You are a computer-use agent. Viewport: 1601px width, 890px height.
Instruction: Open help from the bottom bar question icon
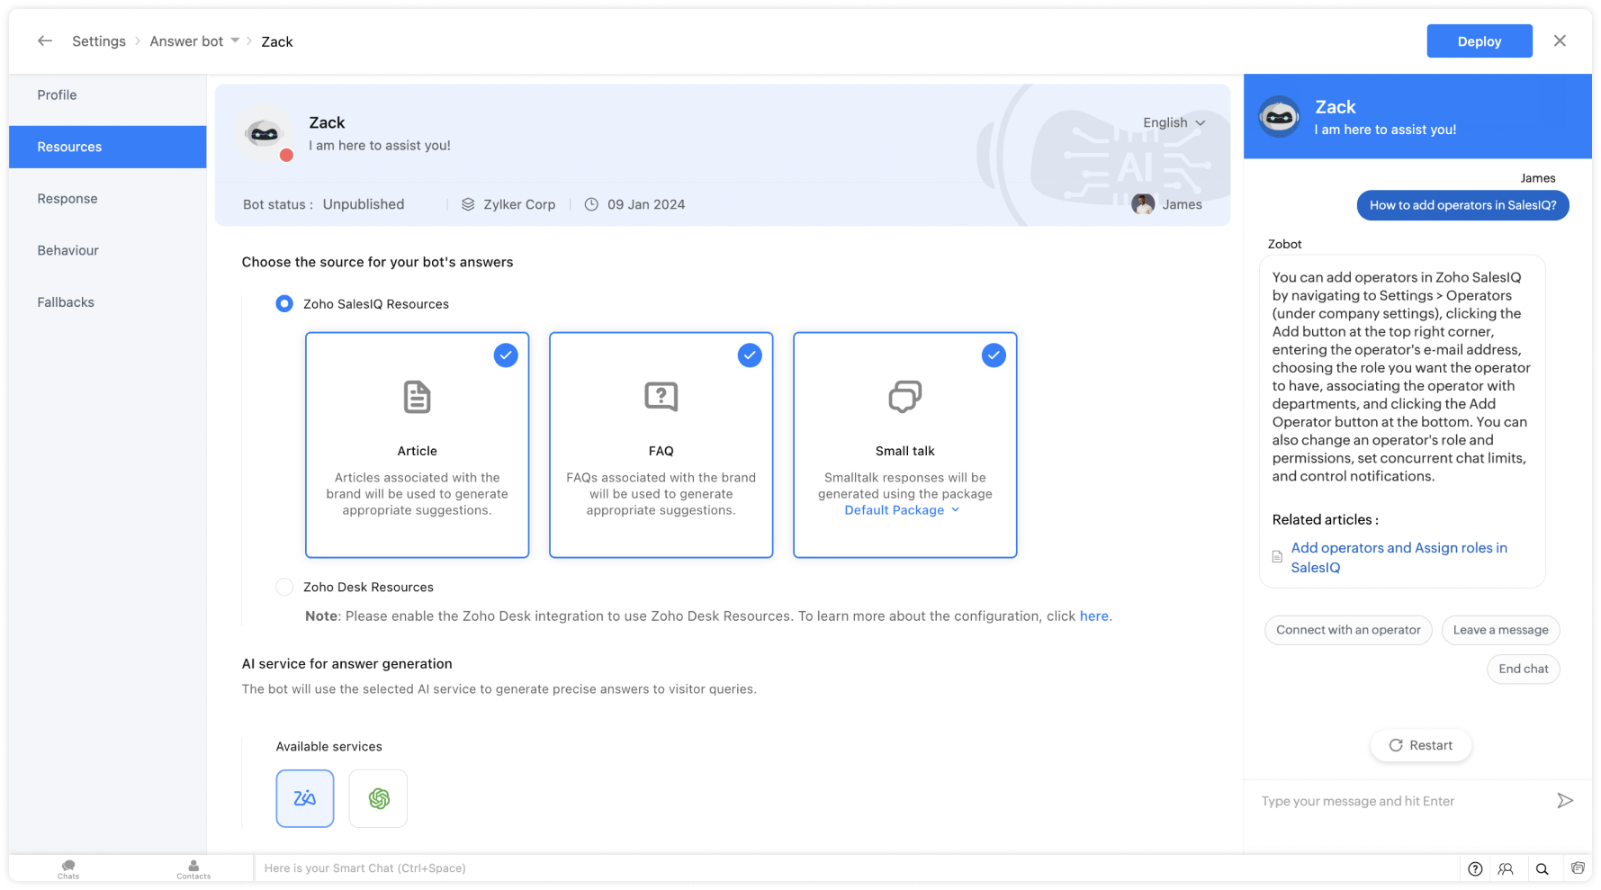tap(1475, 868)
